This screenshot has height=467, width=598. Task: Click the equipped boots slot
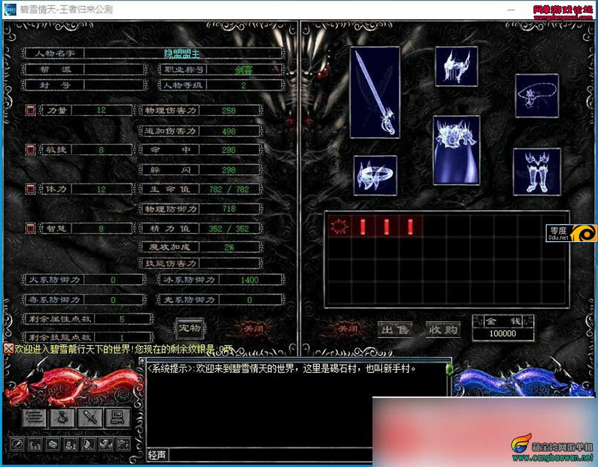pos(537,172)
